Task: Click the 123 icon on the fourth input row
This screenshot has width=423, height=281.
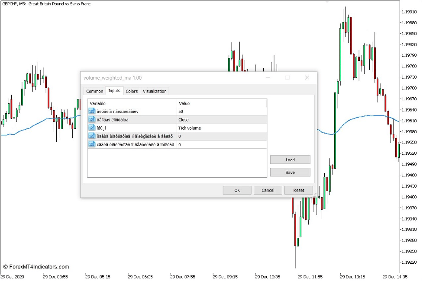Action: (x=92, y=136)
